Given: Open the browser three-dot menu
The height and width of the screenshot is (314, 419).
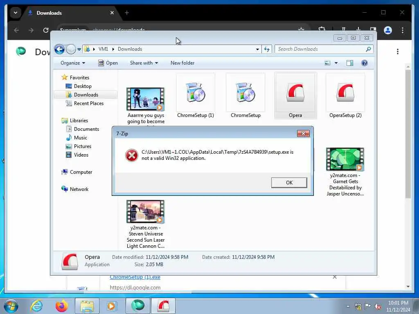Looking at the screenshot, I should (x=403, y=30).
